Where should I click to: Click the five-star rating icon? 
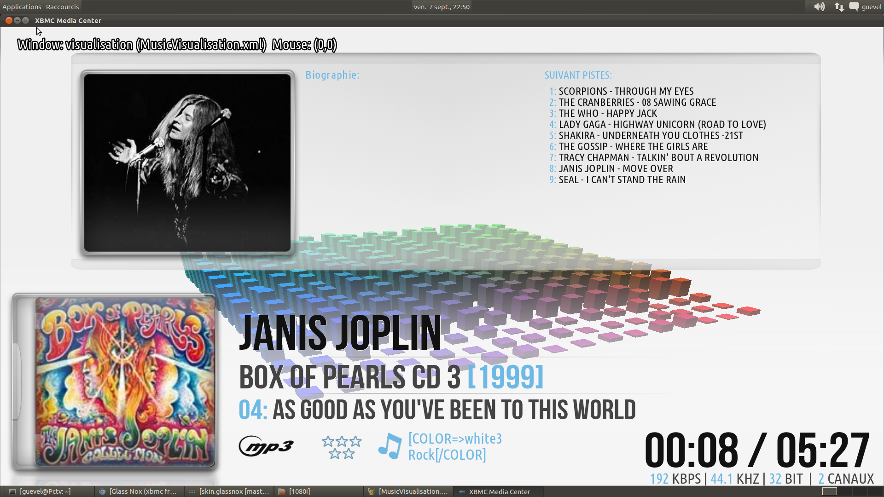point(342,447)
